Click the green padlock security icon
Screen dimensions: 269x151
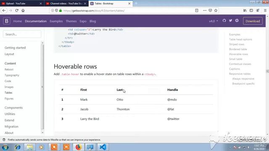click(61, 10)
